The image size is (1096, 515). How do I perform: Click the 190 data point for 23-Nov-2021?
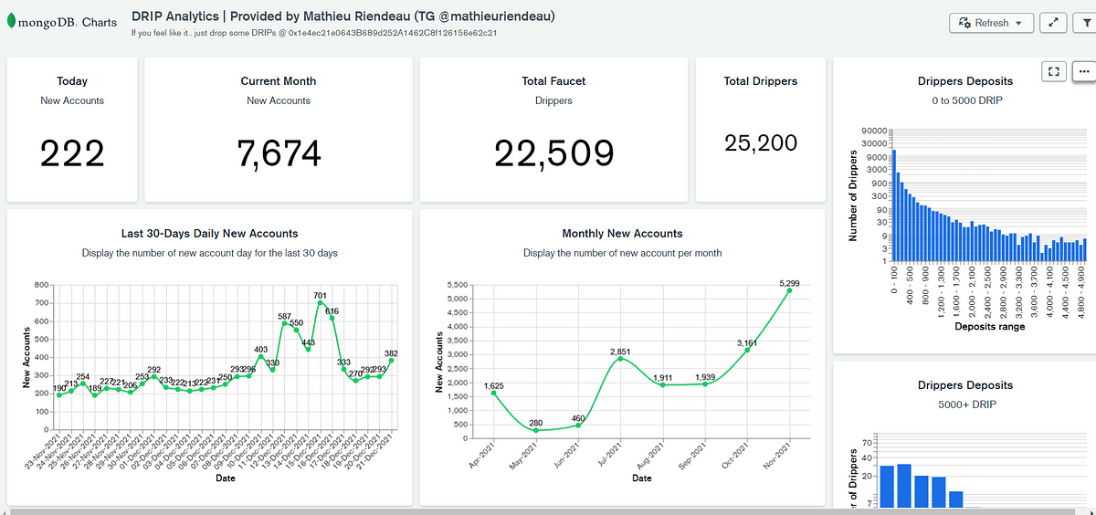[x=59, y=394]
